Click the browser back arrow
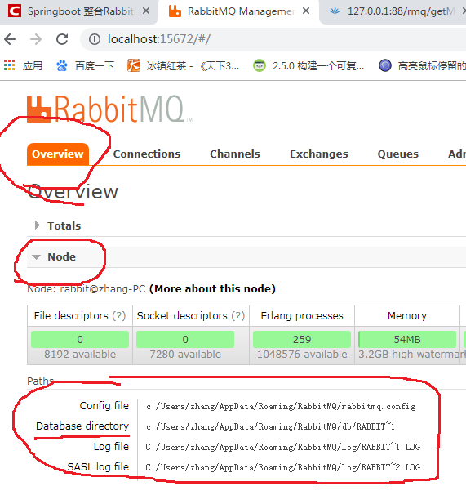This screenshot has height=495, width=466. (10, 39)
